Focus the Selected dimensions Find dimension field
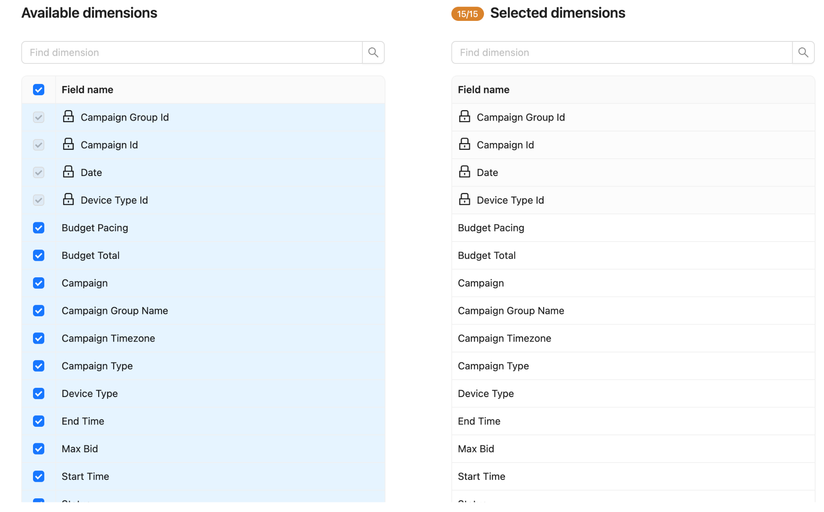 (622, 52)
